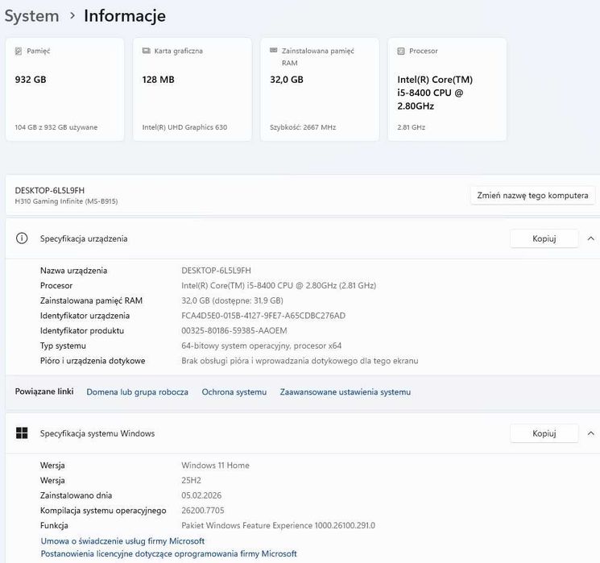Select the version value 25H2
600x563 pixels.
[x=192, y=480]
